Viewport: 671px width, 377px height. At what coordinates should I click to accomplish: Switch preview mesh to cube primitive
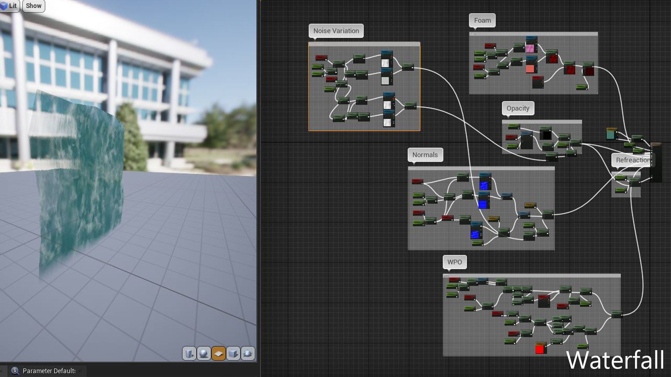pyautogui.click(x=233, y=354)
